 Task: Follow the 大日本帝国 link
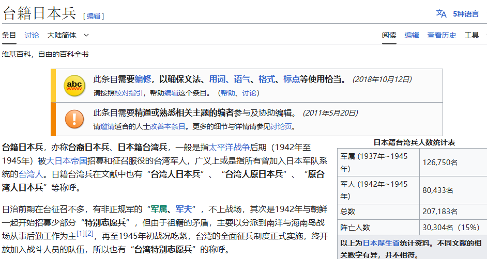[67, 161]
